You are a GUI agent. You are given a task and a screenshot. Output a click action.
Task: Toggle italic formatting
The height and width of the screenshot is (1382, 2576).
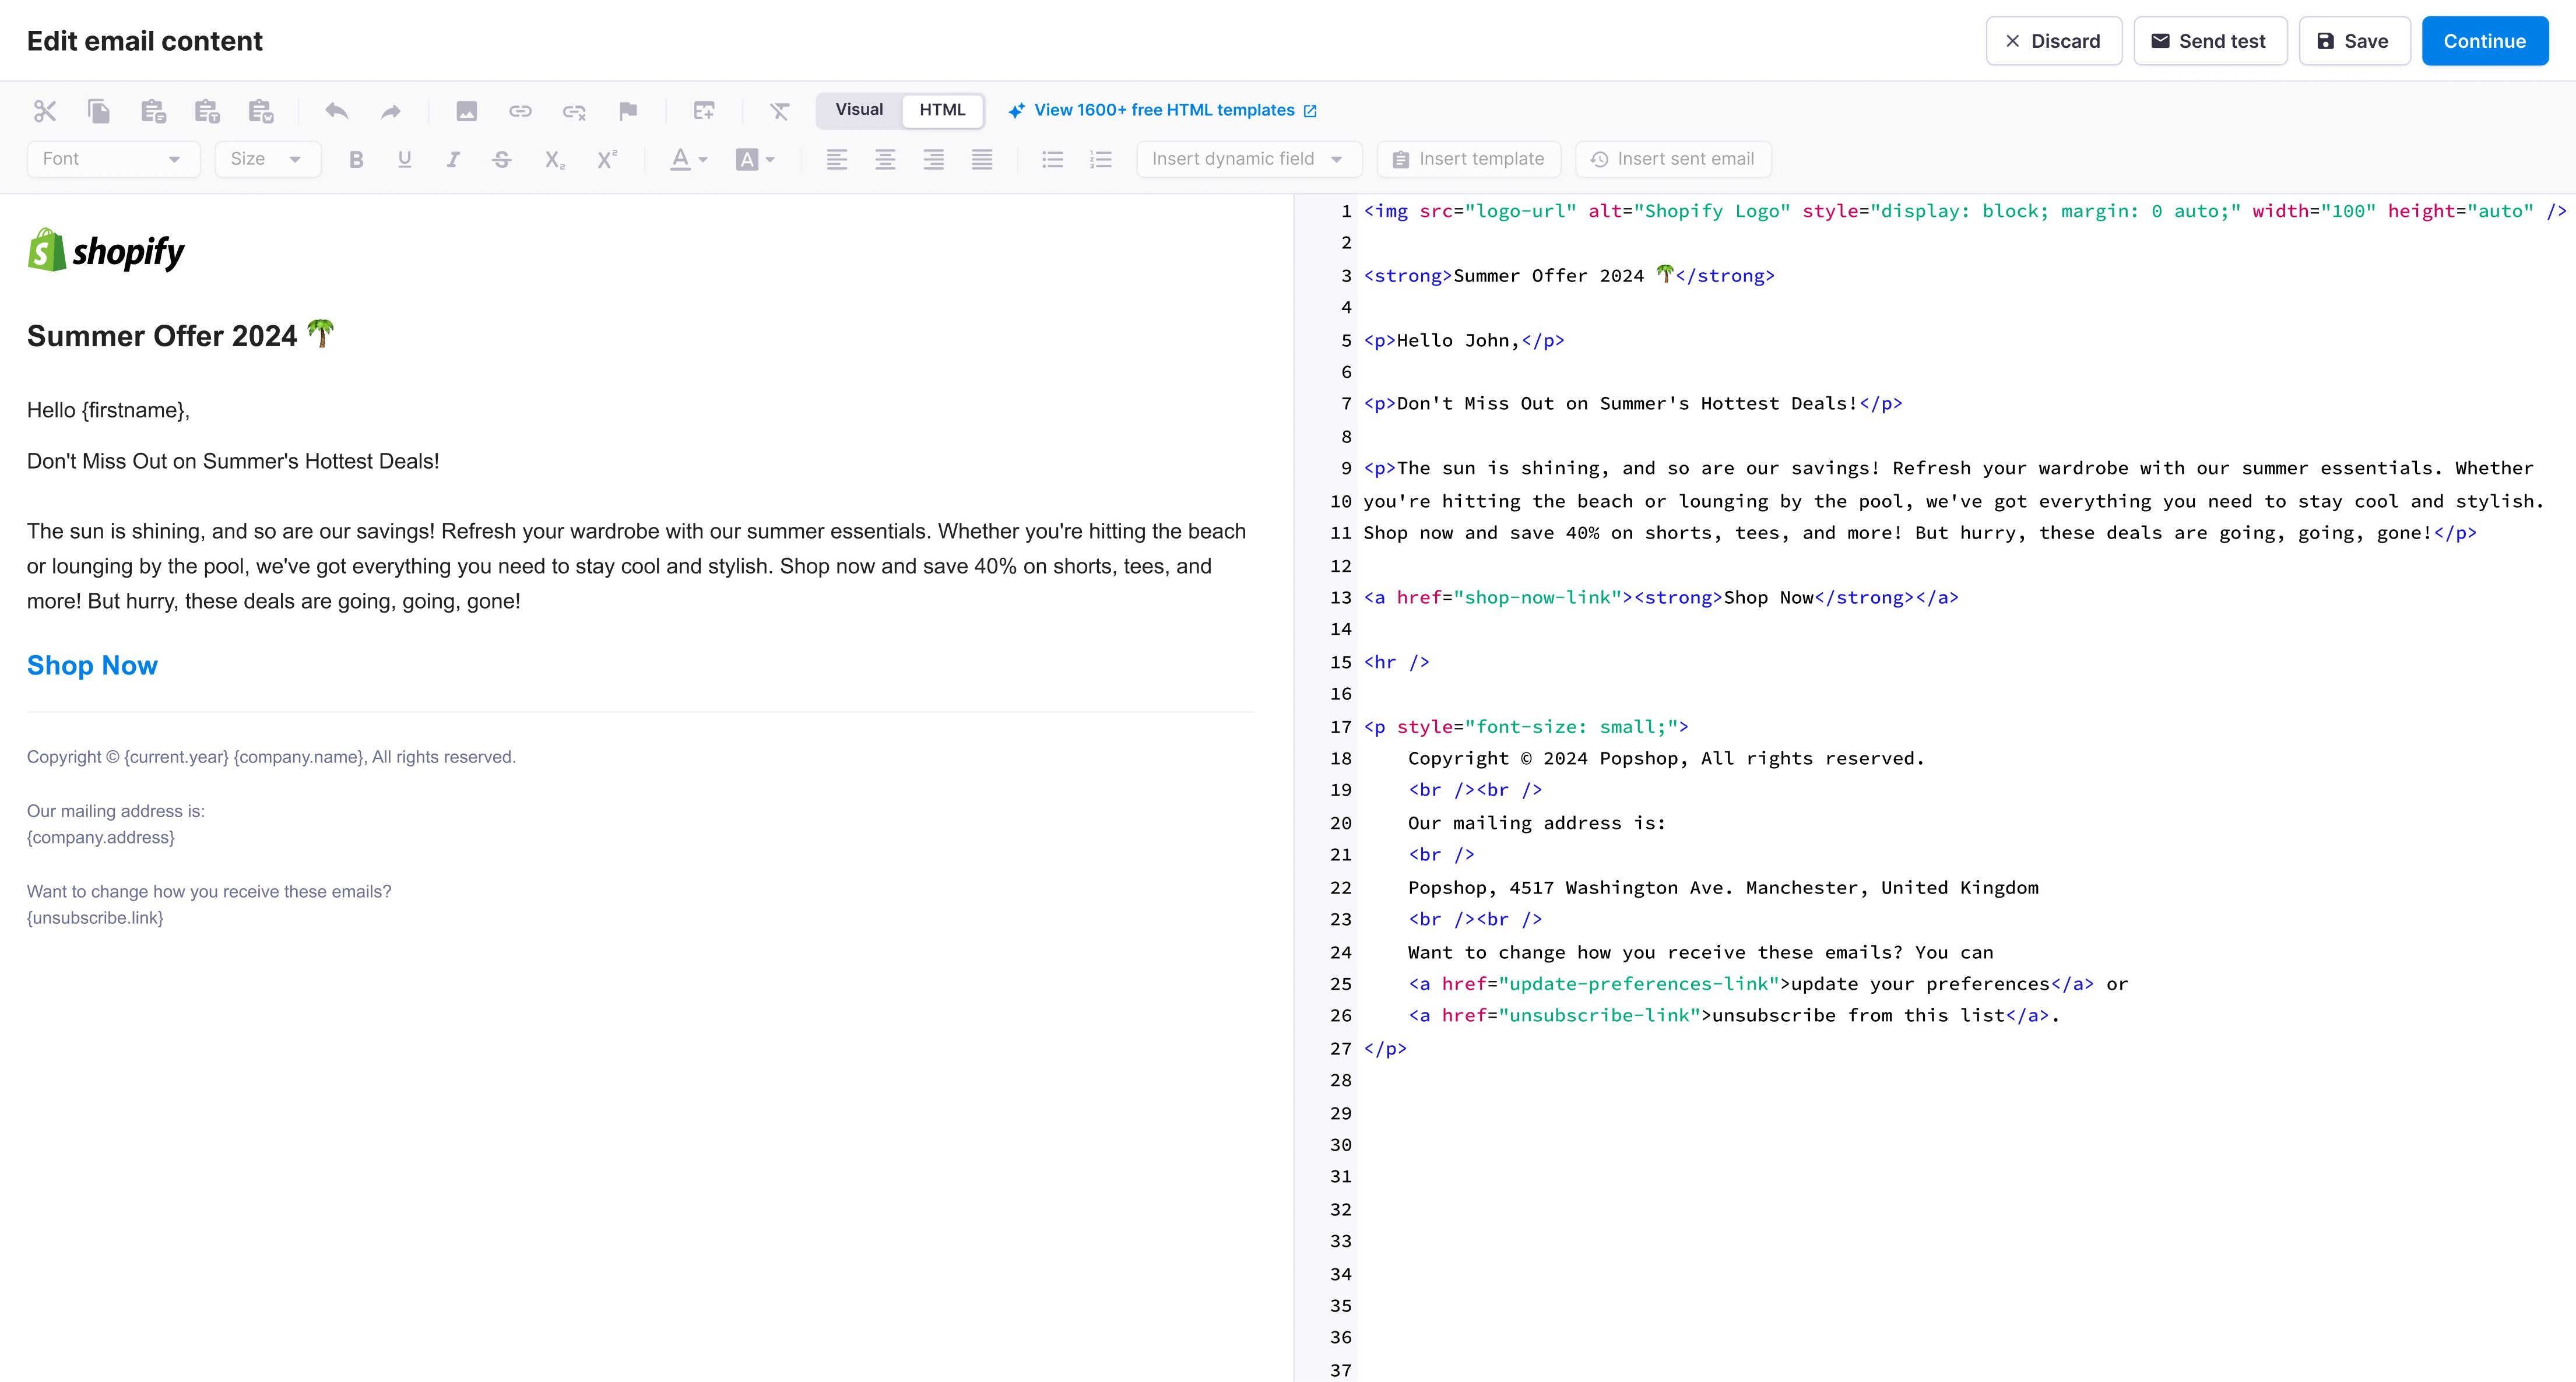click(x=453, y=159)
